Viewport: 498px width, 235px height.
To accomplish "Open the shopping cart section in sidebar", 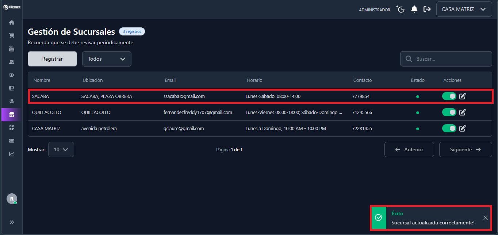I will point(12,35).
